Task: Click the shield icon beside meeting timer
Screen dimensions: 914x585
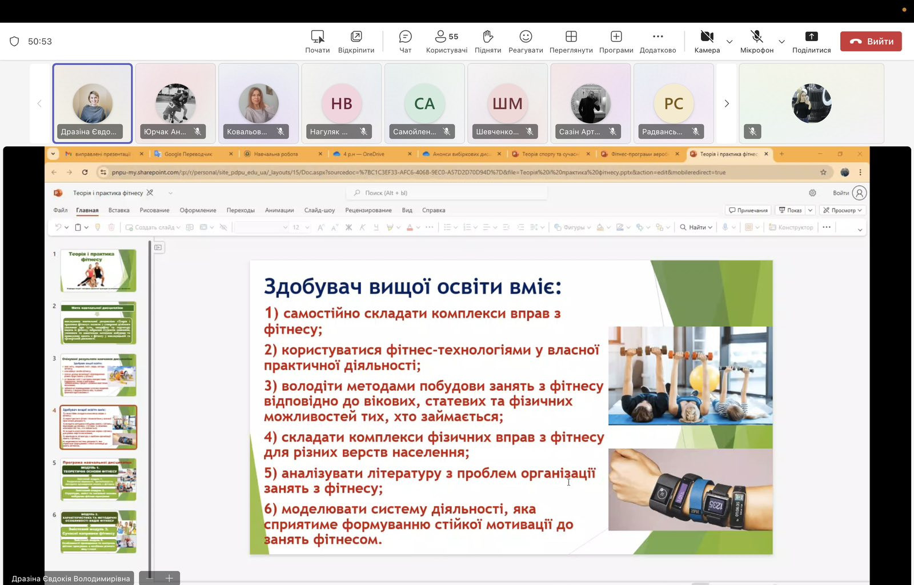Action: coord(15,41)
